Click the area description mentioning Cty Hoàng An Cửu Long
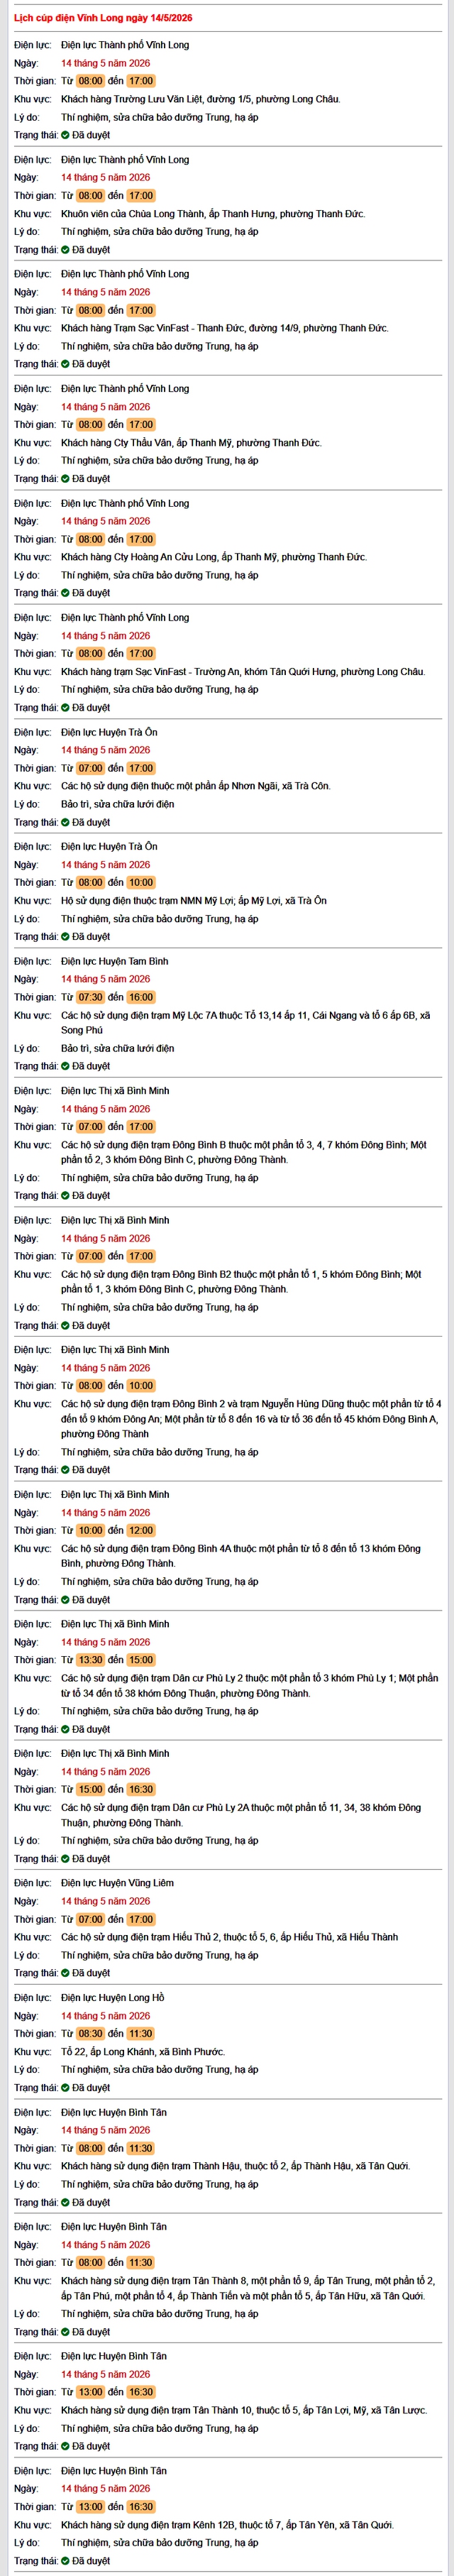 [213, 557]
